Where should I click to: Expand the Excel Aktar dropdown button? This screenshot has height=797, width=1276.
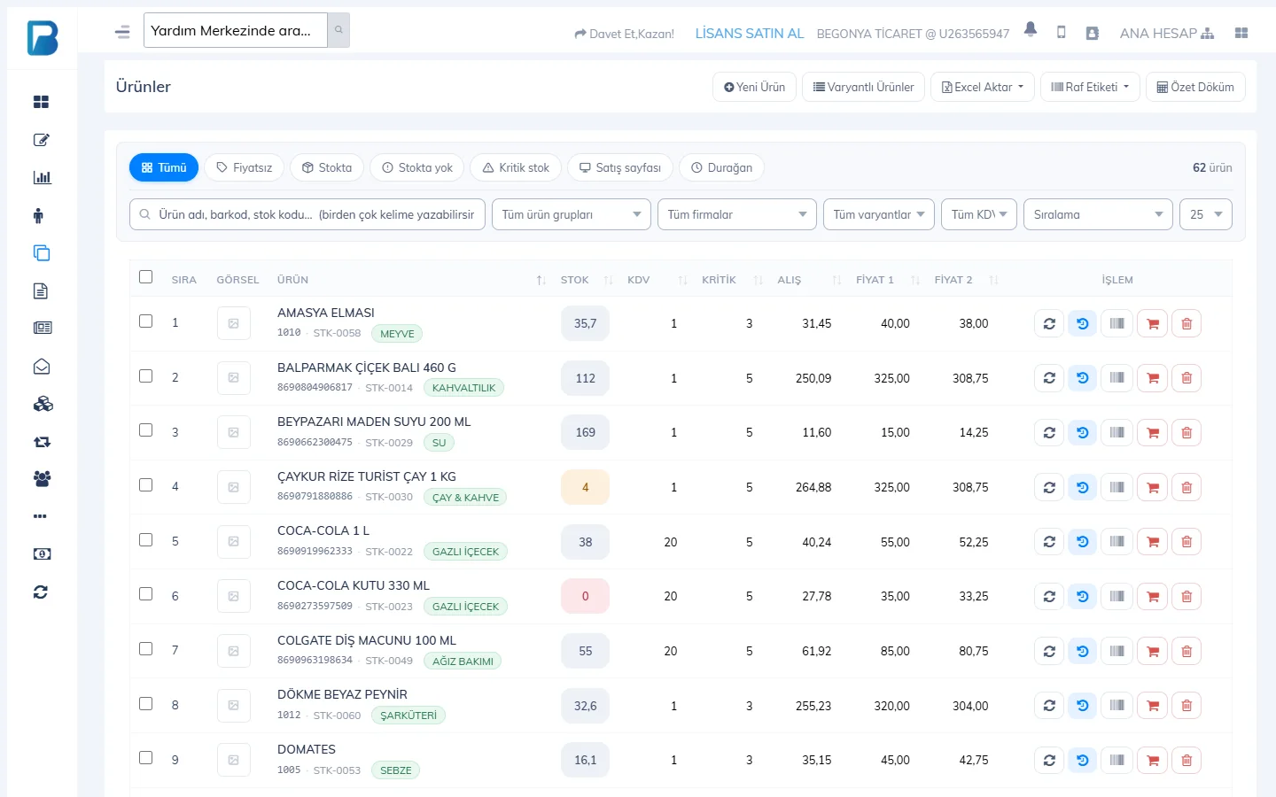click(x=983, y=87)
